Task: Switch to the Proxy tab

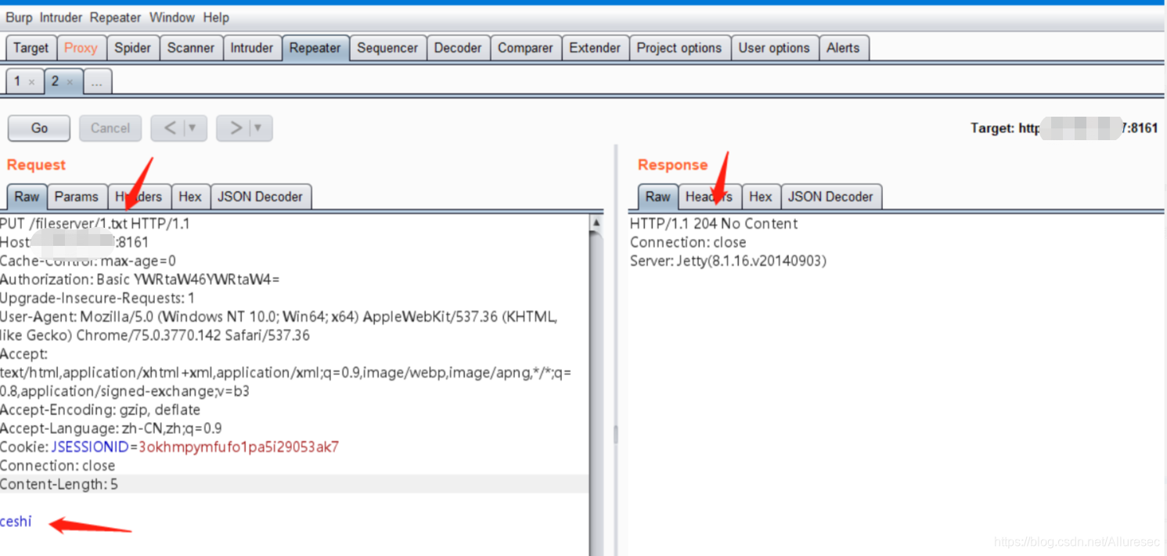Action: pos(81,48)
